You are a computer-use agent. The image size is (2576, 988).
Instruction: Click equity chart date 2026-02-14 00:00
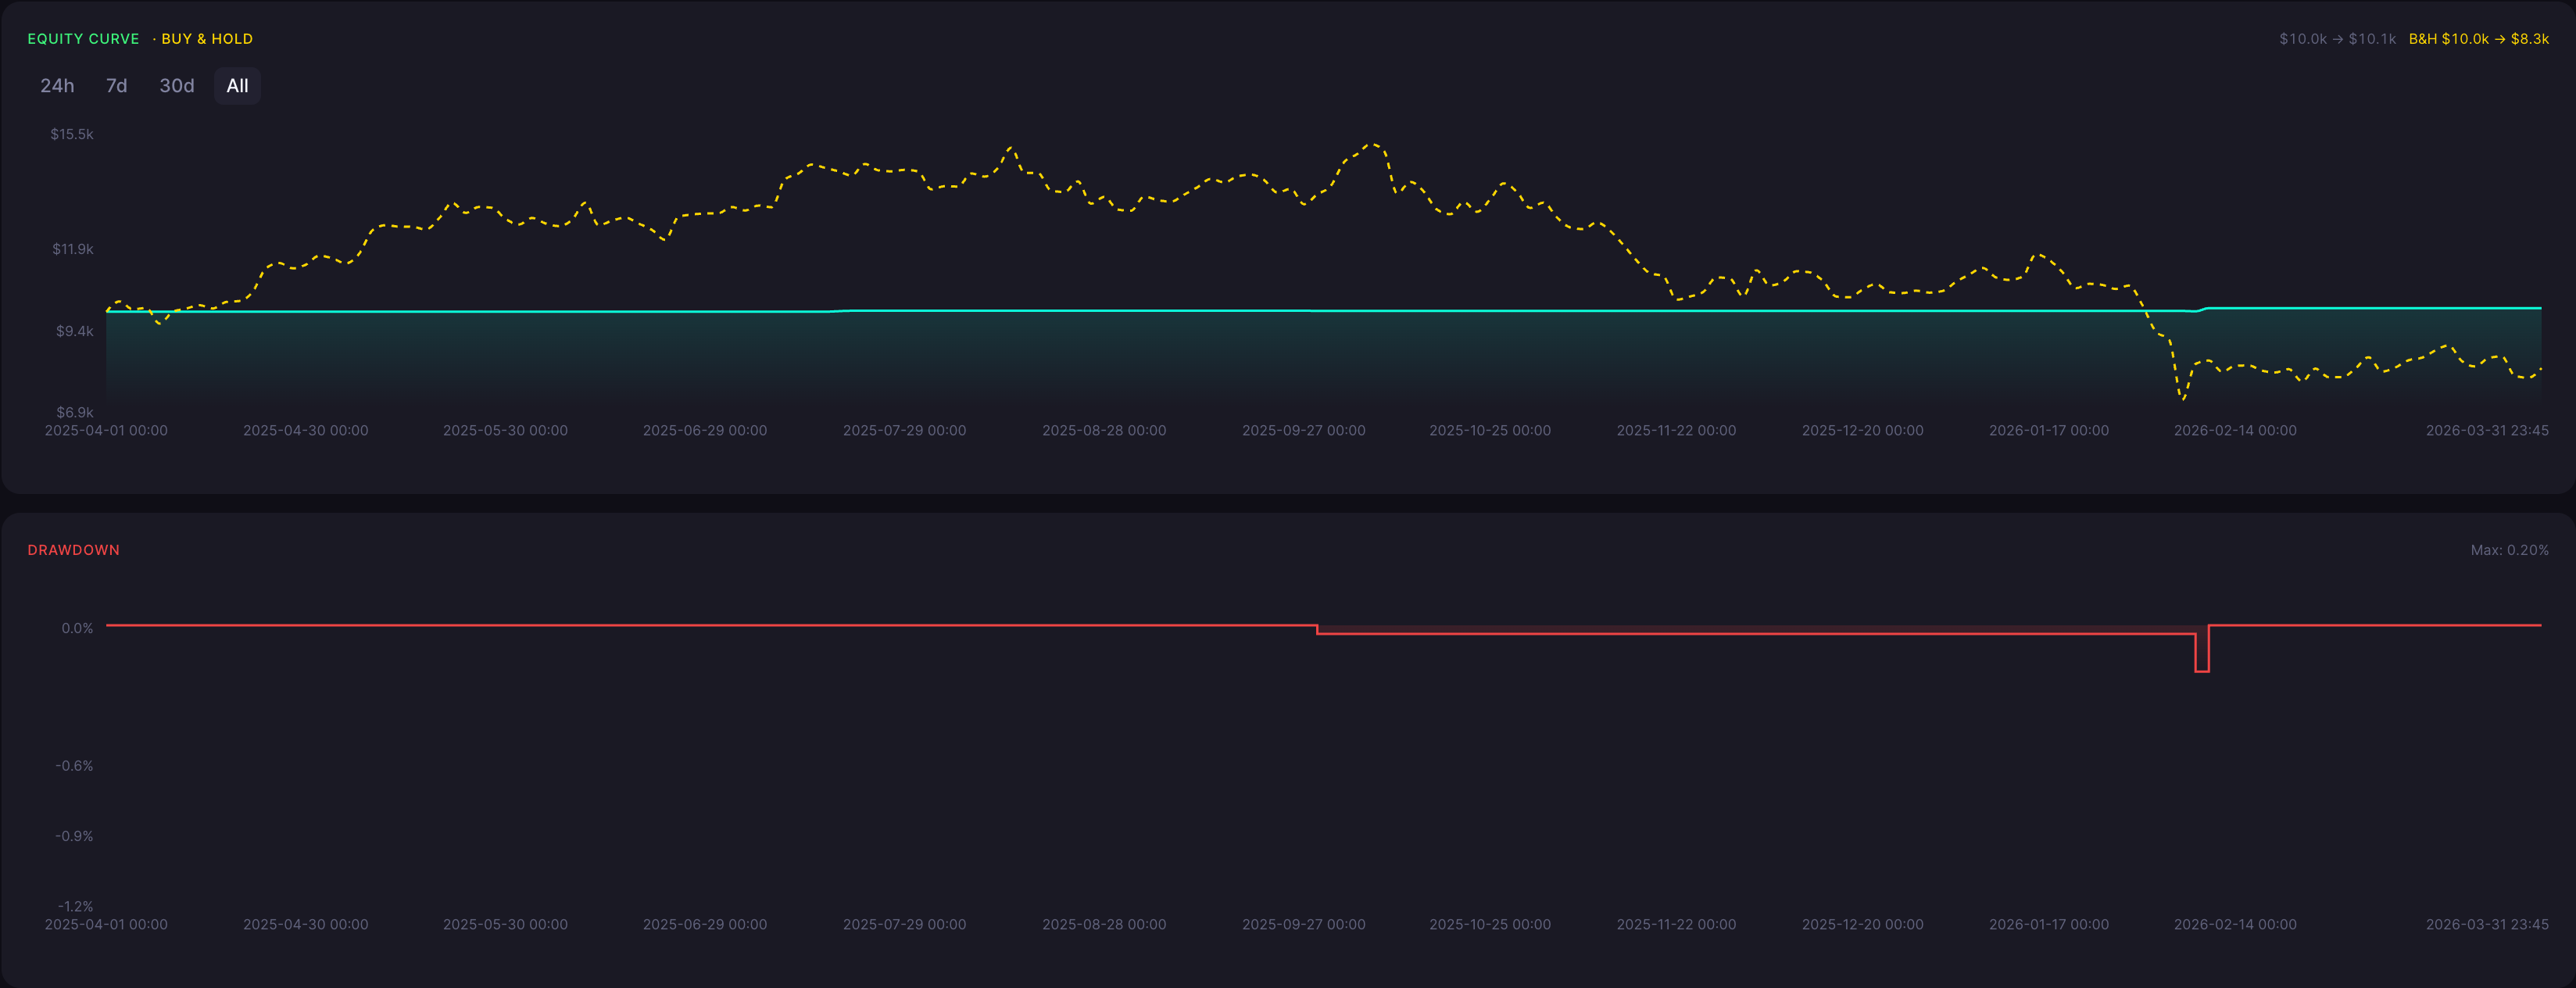tap(2235, 431)
